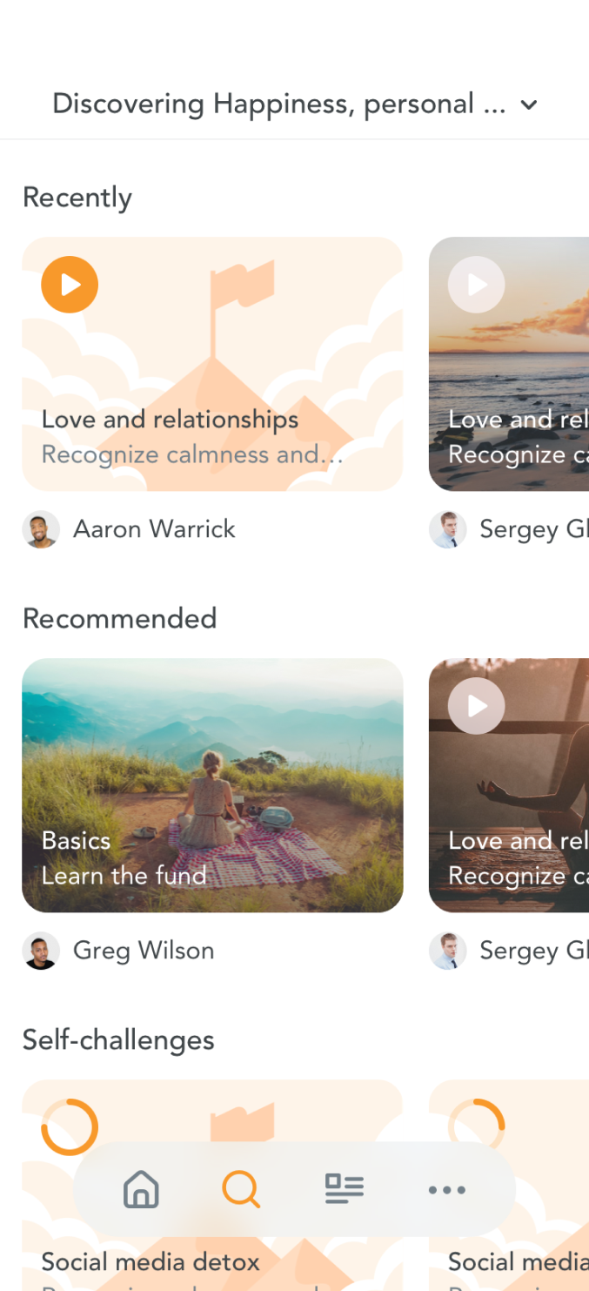This screenshot has width=589, height=1291.
Task: Play the sunset beach card video
Action: (x=477, y=285)
